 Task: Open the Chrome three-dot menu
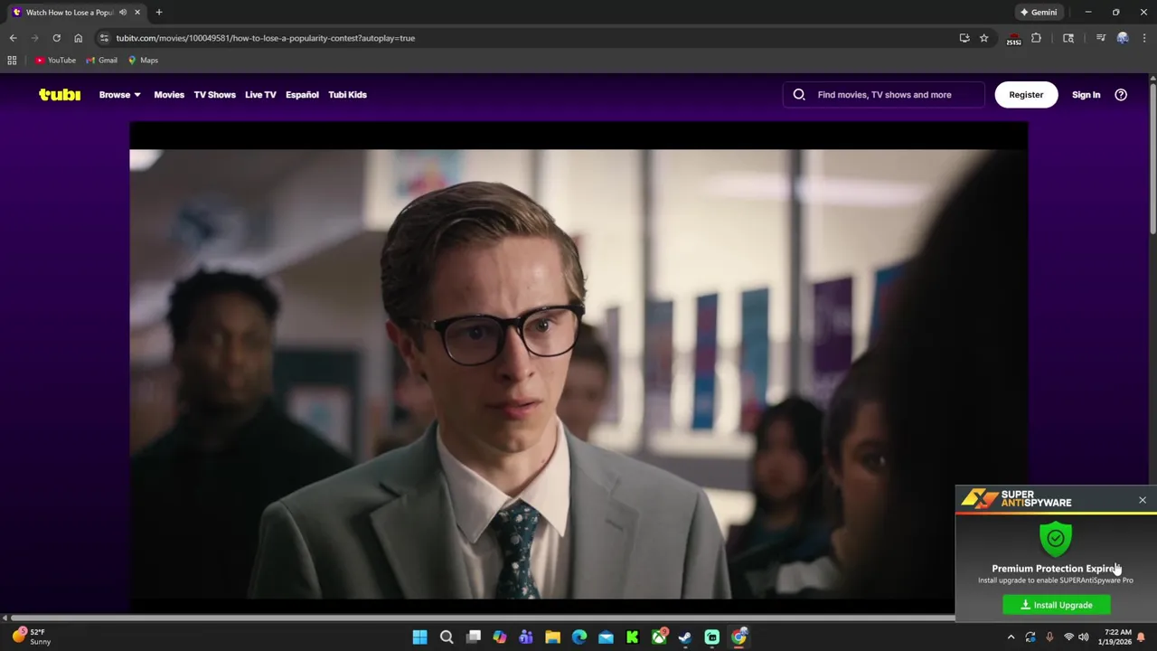point(1144,38)
